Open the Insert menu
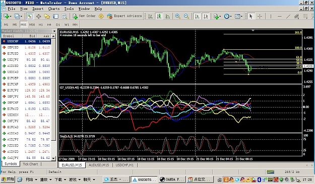This screenshot has height=184, width=315. 38,9
